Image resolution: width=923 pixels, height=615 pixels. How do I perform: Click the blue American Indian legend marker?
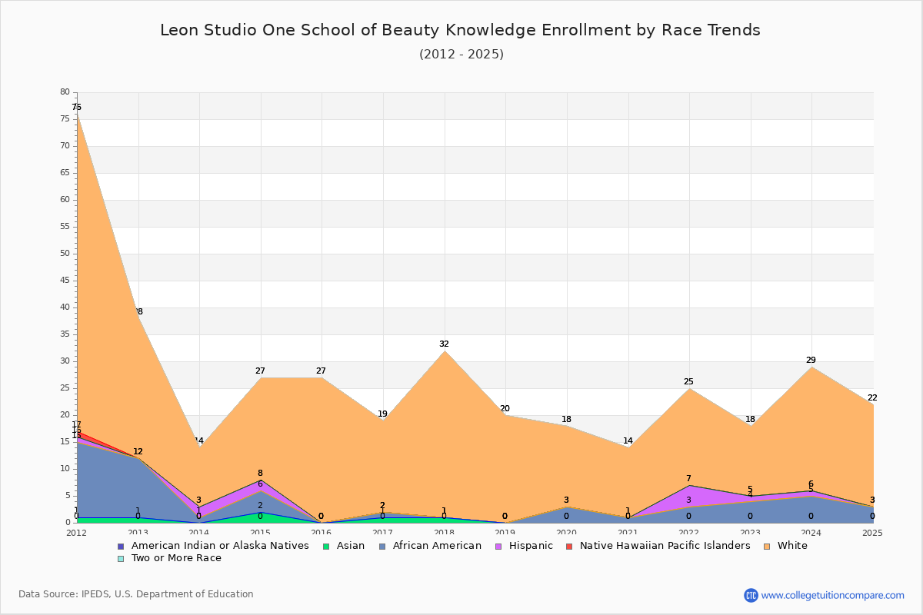(x=121, y=546)
